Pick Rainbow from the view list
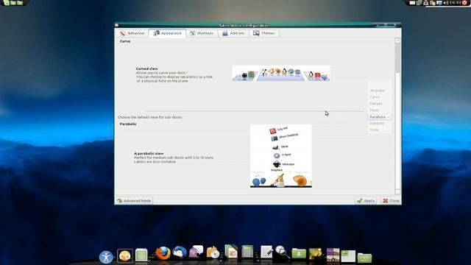This screenshot has width=471, height=265. coord(377,124)
